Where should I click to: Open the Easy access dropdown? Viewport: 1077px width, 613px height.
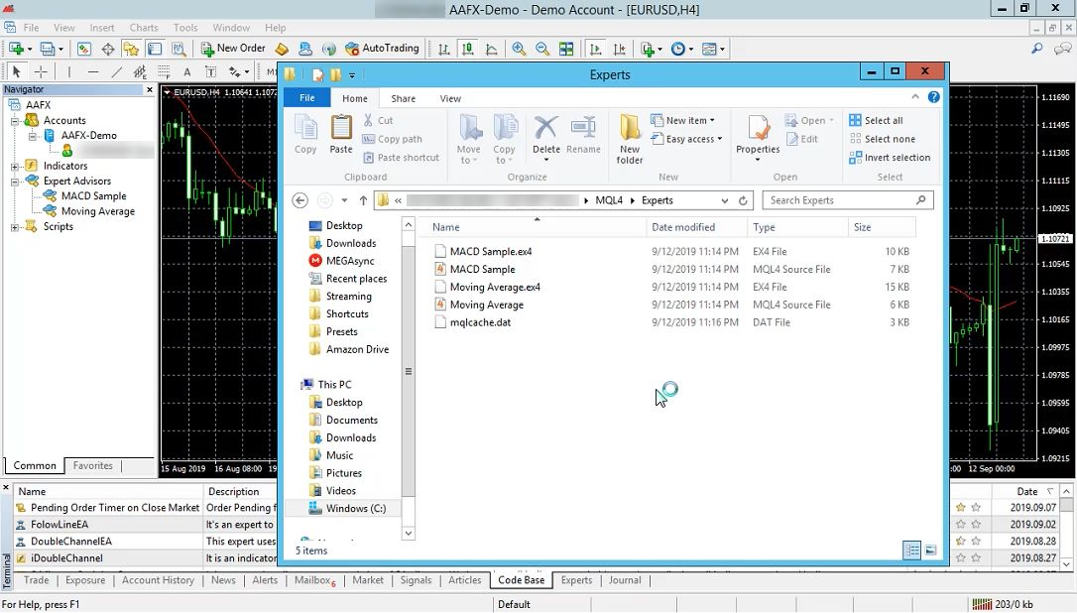click(693, 139)
